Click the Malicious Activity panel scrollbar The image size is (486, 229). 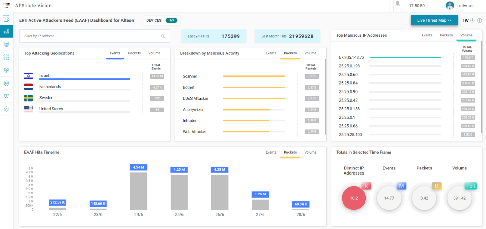[x=326, y=97]
